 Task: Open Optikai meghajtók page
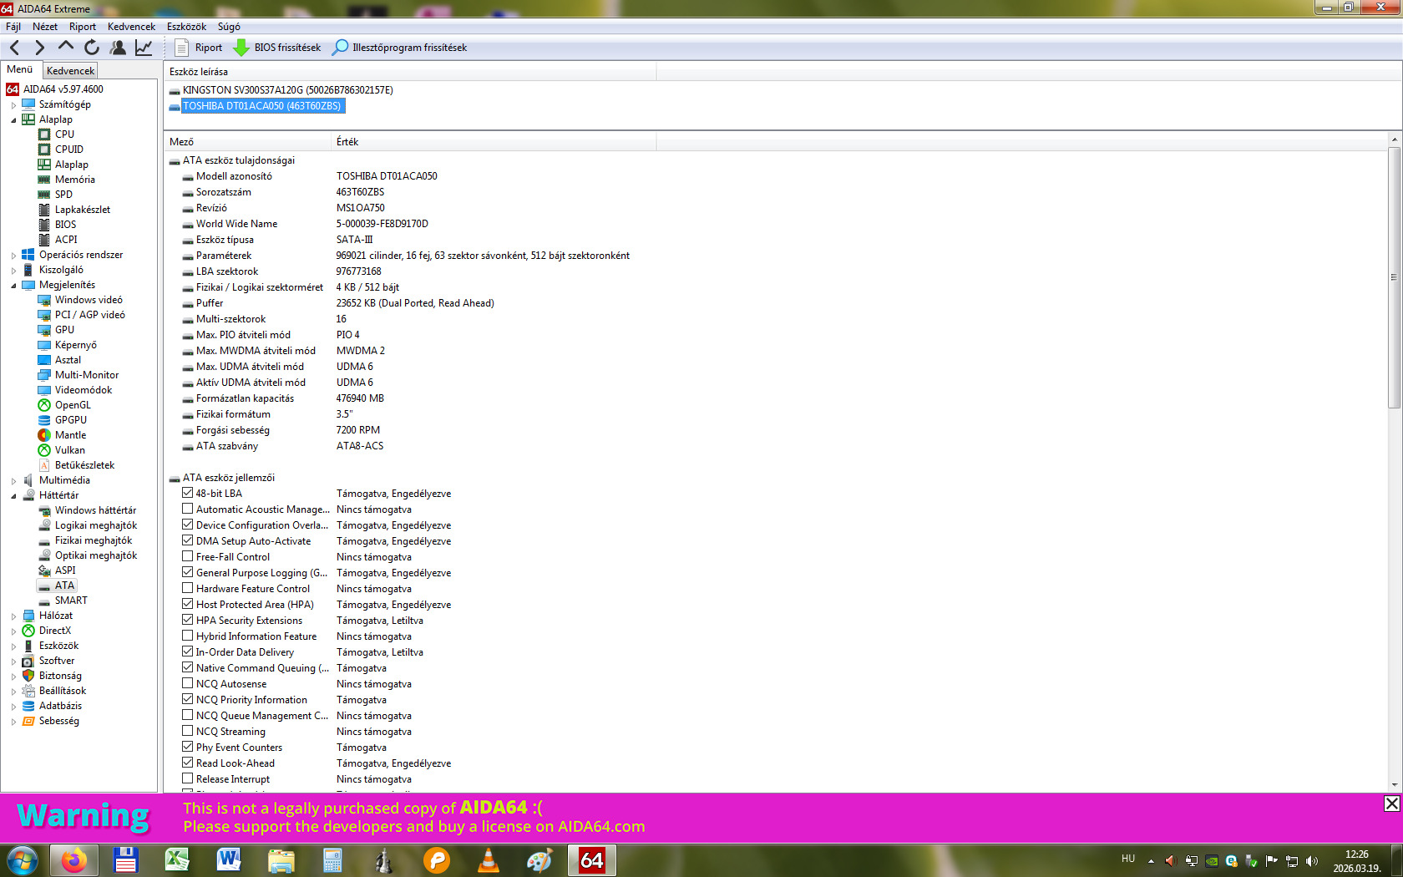click(x=96, y=555)
